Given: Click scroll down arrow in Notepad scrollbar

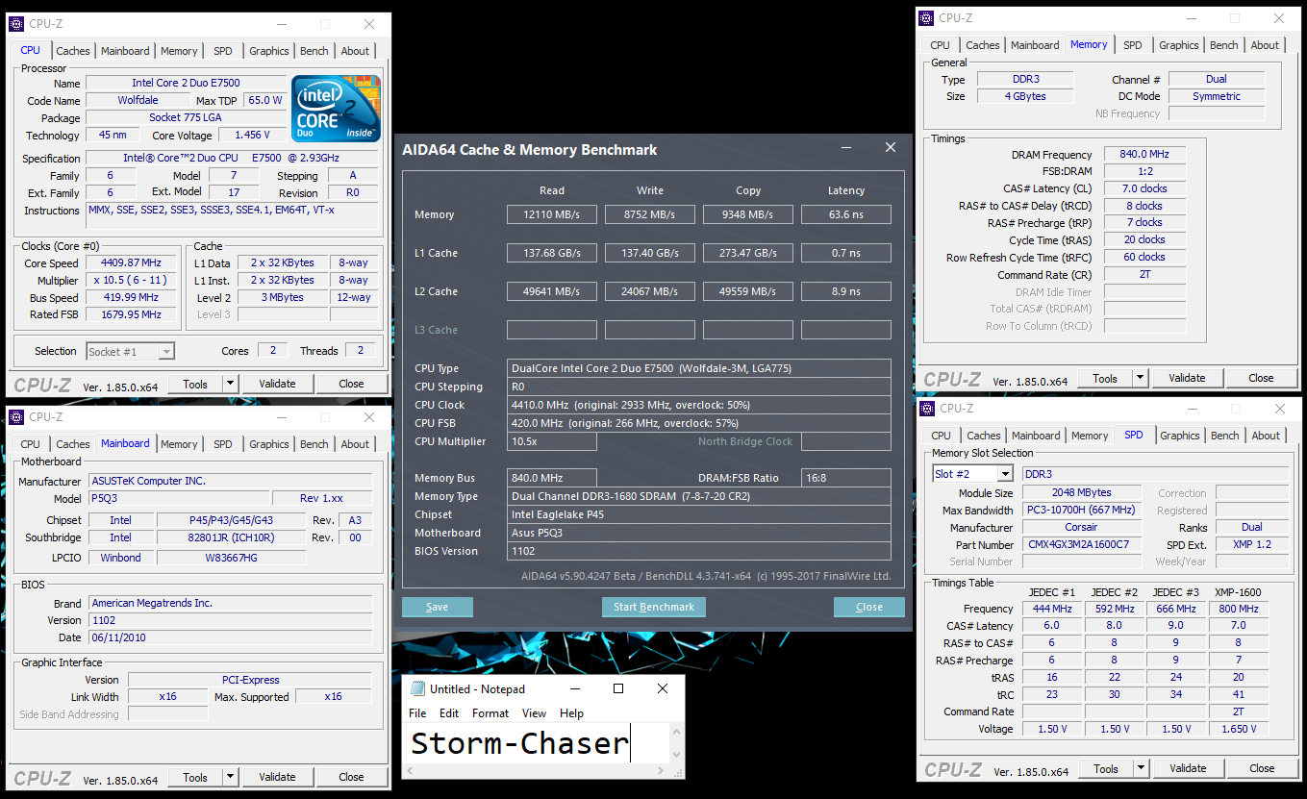Looking at the screenshot, I should pyautogui.click(x=677, y=756).
